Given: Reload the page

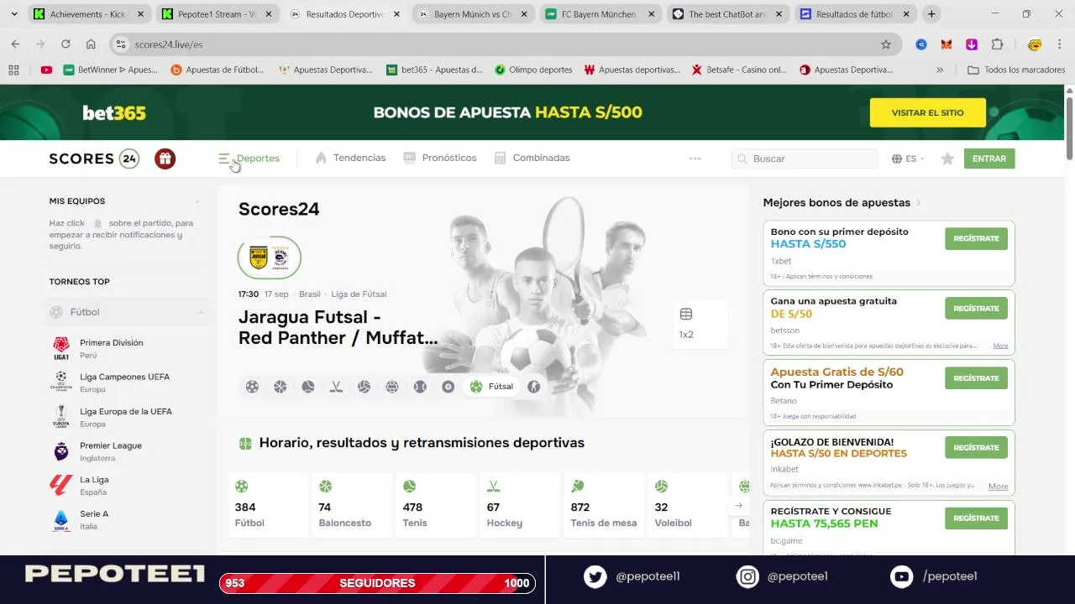Looking at the screenshot, I should [x=66, y=44].
